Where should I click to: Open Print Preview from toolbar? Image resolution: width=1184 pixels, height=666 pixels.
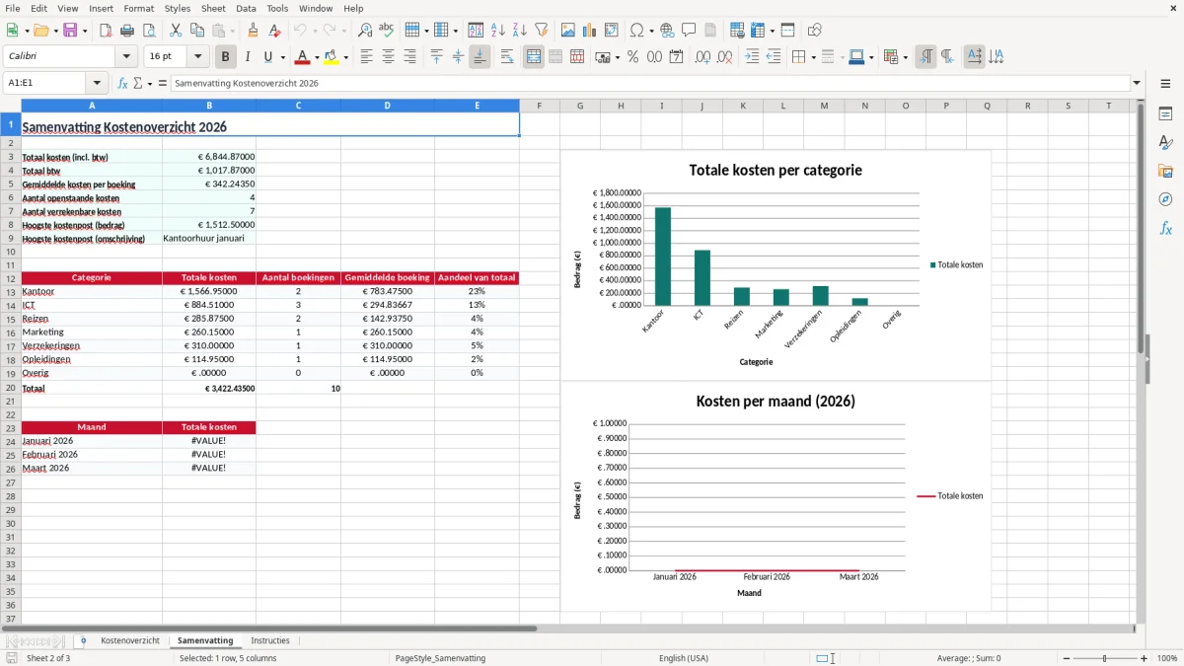tap(149, 31)
